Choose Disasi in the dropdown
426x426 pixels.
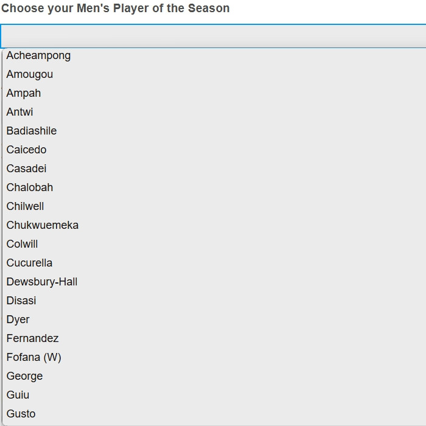[214, 301]
